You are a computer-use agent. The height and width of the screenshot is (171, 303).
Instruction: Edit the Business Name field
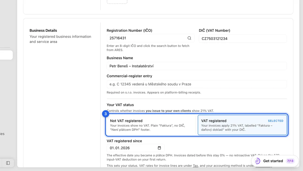coord(197,66)
